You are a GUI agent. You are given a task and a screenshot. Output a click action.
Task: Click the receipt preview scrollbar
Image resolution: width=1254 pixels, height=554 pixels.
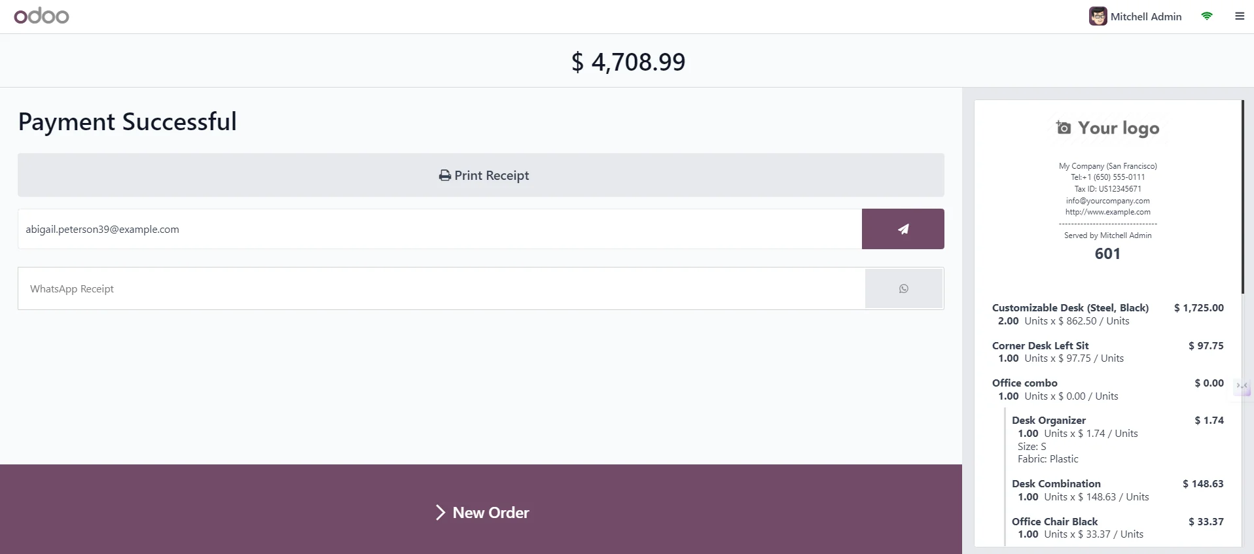coord(1243,196)
